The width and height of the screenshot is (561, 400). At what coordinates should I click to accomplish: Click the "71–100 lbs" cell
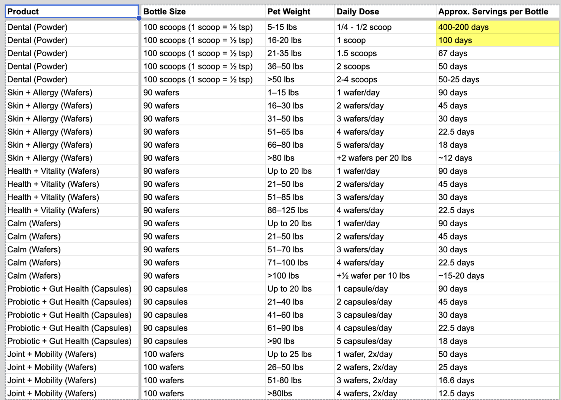click(300, 263)
